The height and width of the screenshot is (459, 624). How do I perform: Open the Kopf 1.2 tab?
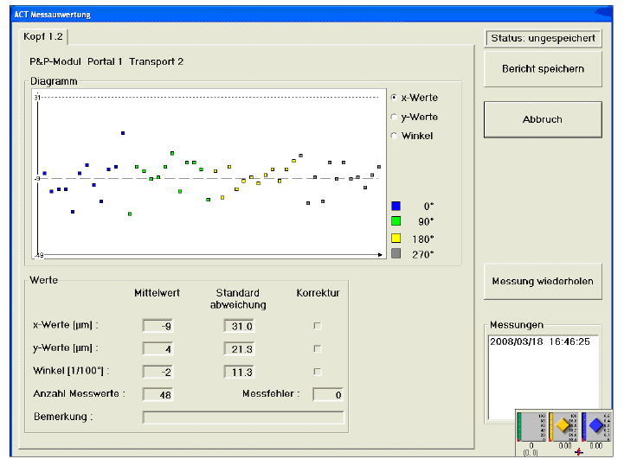tap(42, 36)
